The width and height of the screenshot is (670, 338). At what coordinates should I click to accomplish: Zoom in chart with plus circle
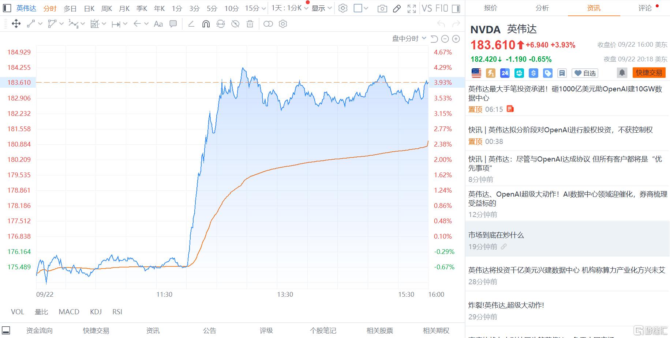(456, 39)
